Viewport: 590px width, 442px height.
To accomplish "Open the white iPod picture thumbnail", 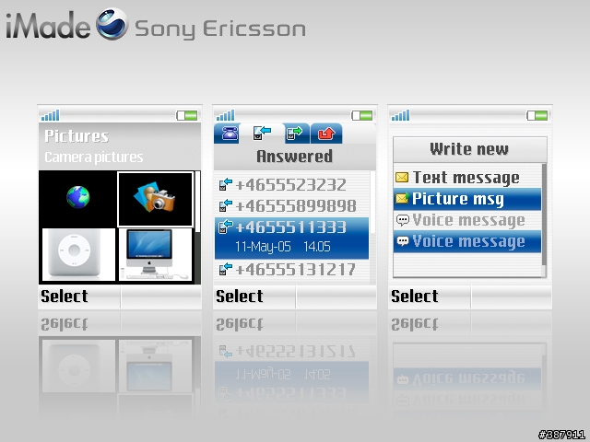I will click(x=78, y=254).
